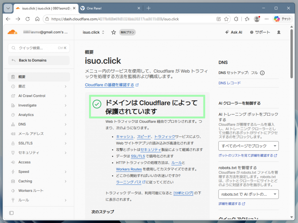Click キャッシュ link
298x223 pixels.
coord(125,137)
